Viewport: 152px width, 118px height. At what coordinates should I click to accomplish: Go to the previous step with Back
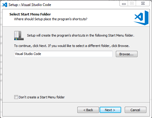88,110
